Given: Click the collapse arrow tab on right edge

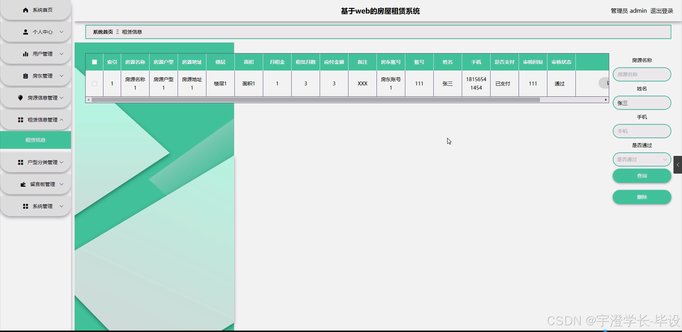Looking at the screenshot, I should [678, 165].
